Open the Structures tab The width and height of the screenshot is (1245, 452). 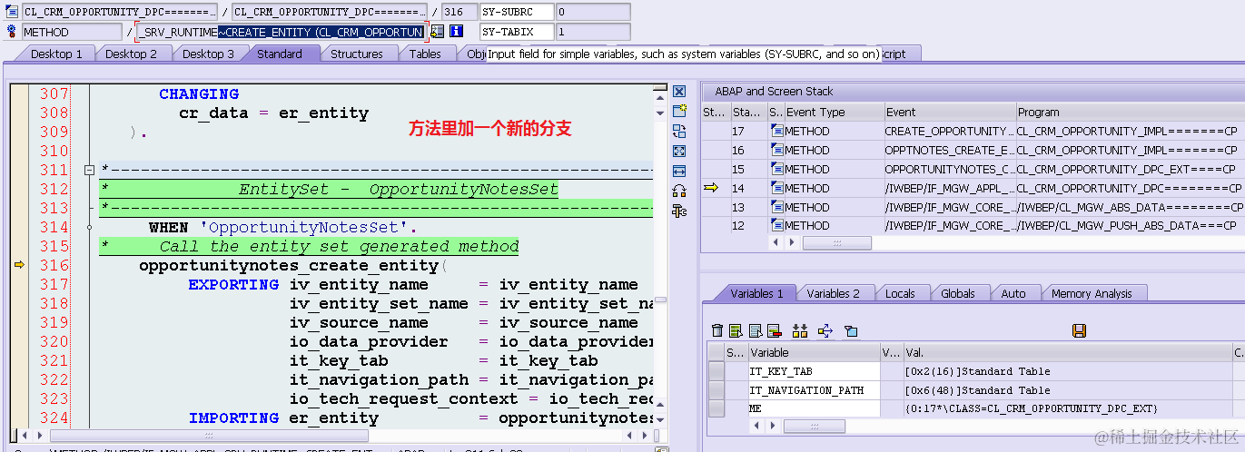356,54
